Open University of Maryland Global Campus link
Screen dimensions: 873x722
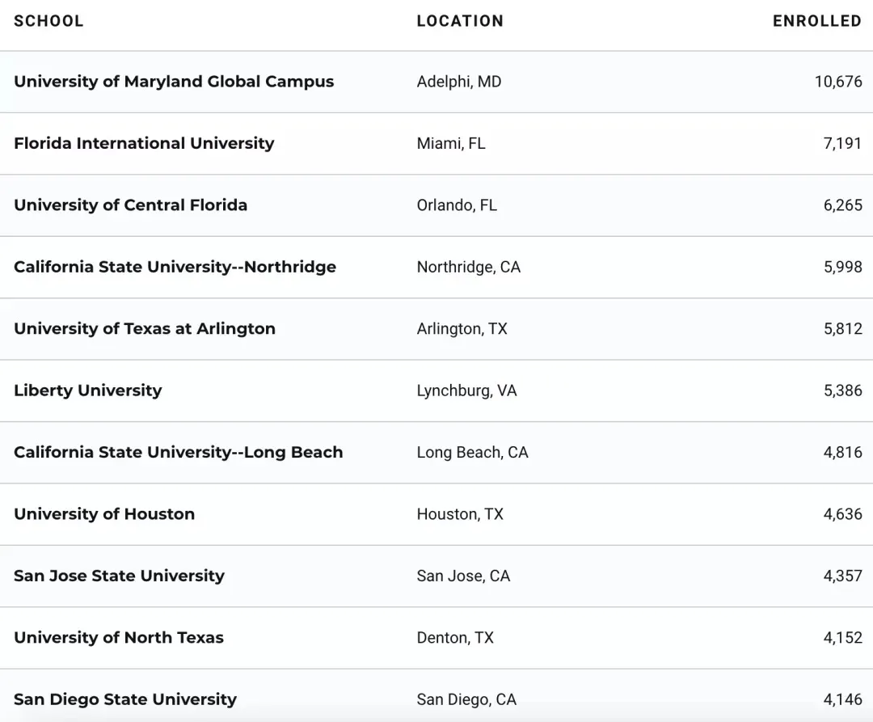[x=174, y=82]
